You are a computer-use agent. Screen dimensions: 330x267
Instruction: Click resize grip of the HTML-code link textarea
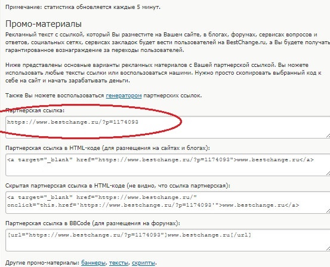328,173
